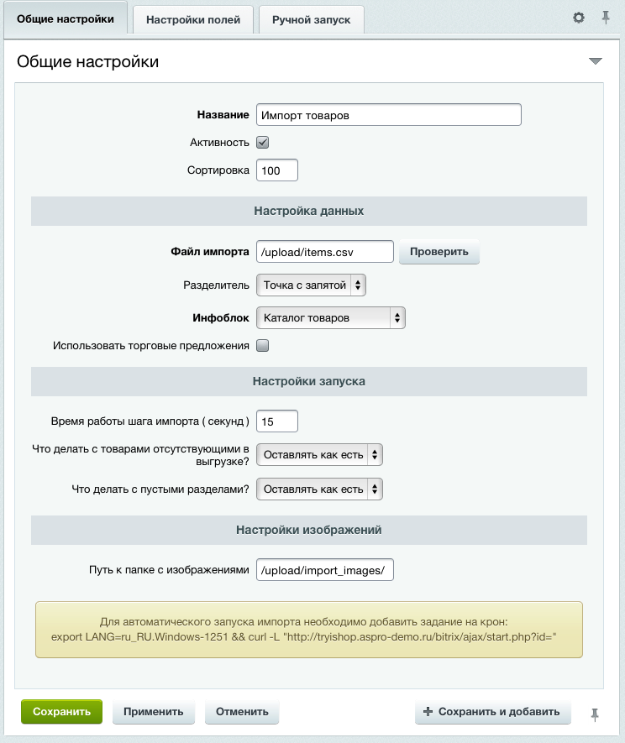The height and width of the screenshot is (743, 625).
Task: Switch to the Настройки полей tab
Action: 193,19
